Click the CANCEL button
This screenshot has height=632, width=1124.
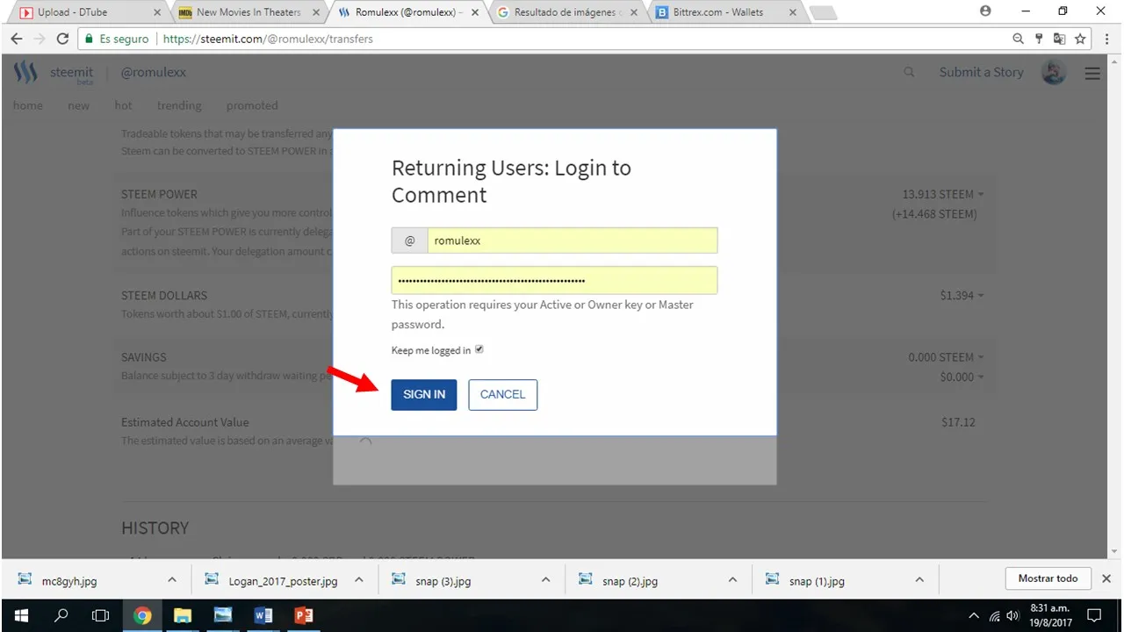502,395
